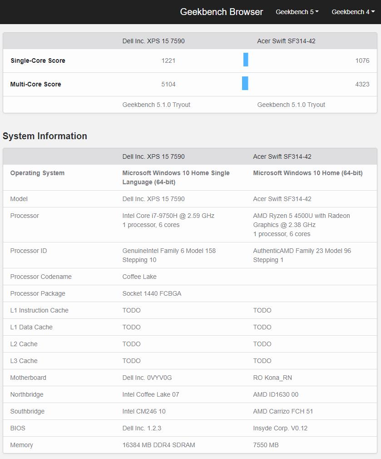Screen dimensions: 381x459
Task: Click the Motherboard row label
Action: pyautogui.click(x=28, y=378)
